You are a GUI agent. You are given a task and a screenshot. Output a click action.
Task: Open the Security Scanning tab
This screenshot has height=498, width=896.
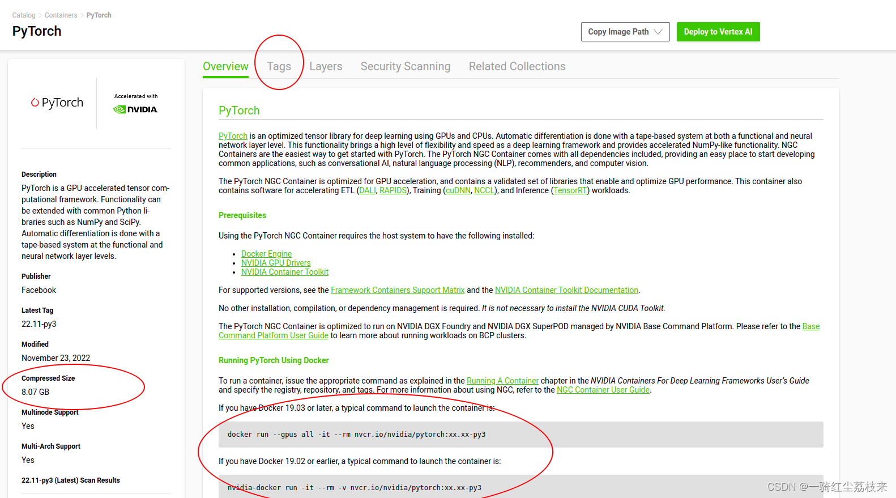click(x=406, y=66)
